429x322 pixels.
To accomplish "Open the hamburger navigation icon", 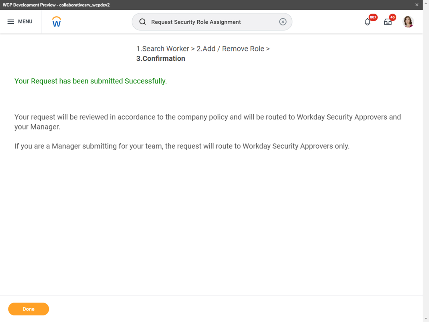I will pyautogui.click(x=11, y=21).
